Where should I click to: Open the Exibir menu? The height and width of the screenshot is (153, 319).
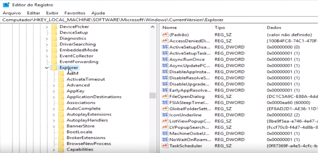(52, 13)
